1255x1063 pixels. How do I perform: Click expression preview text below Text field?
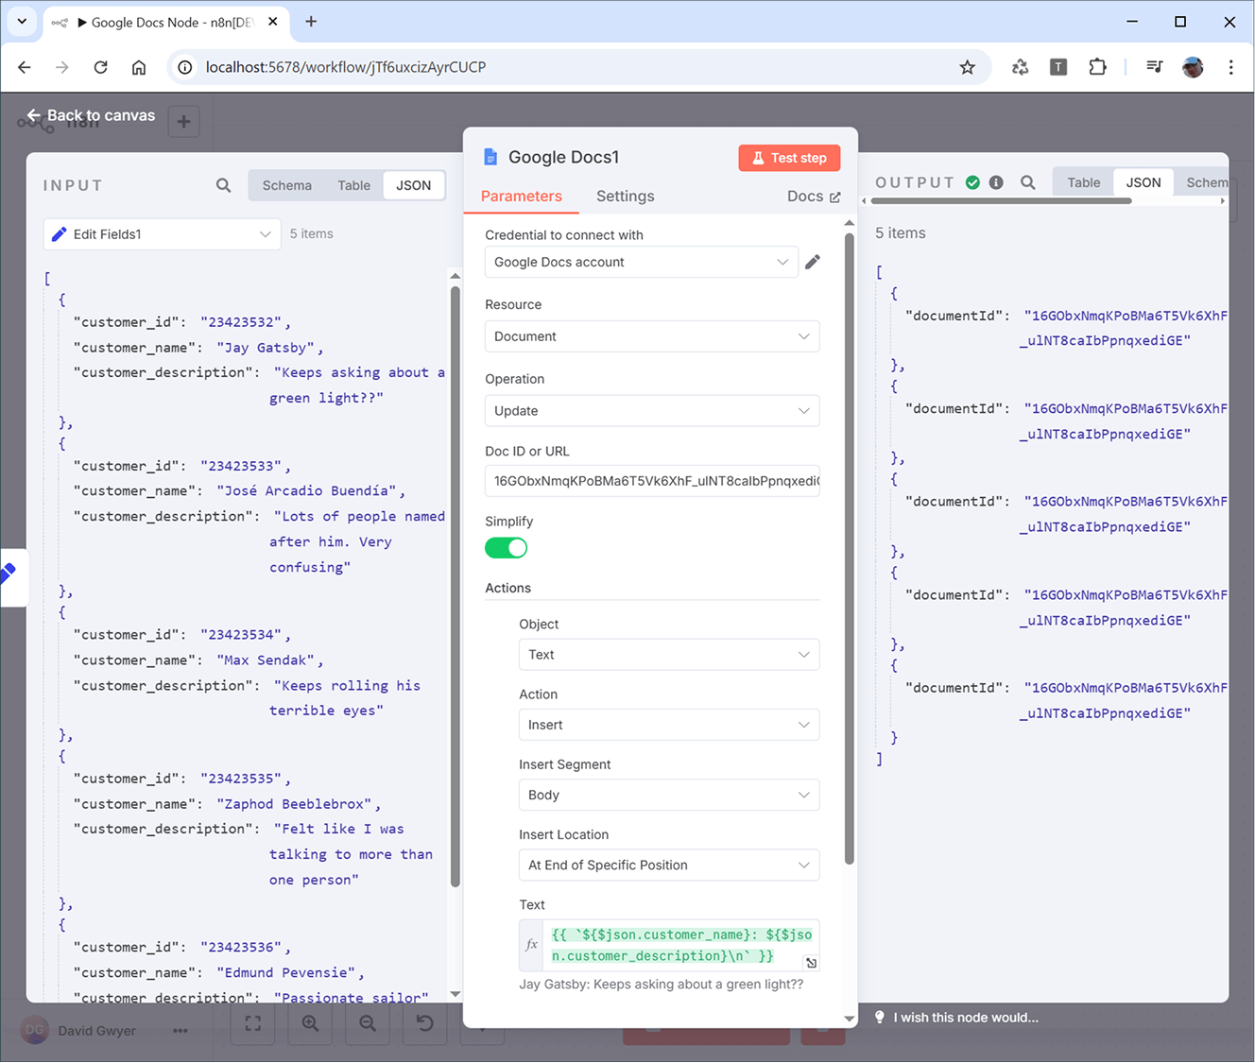coord(662,985)
